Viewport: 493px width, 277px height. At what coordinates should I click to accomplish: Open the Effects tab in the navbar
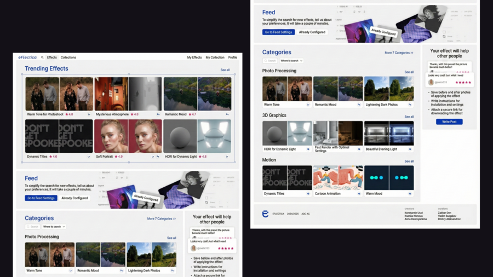coord(52,57)
